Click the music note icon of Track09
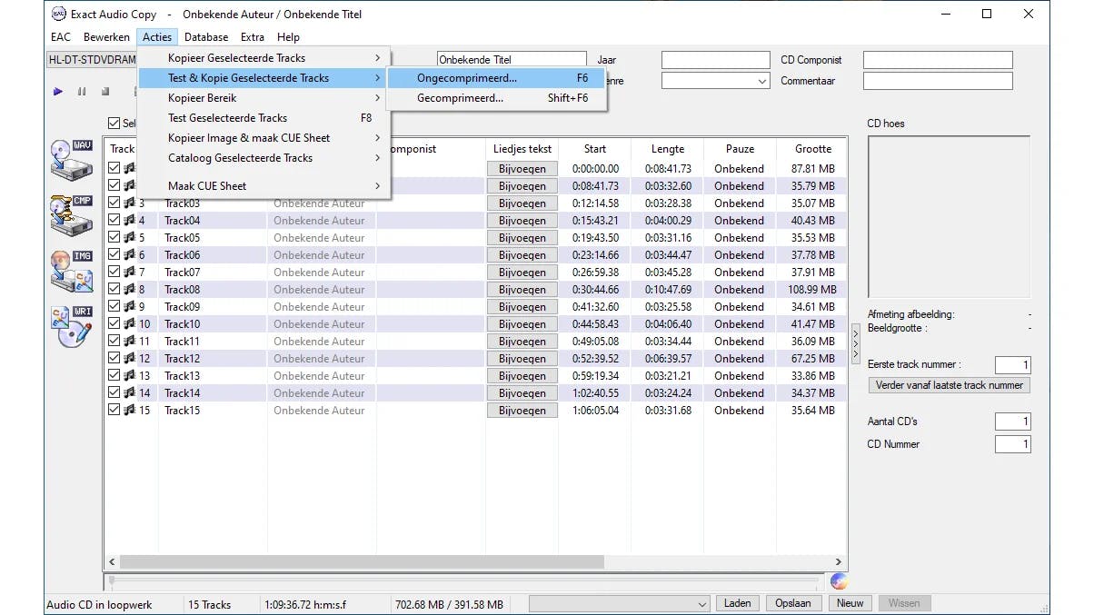Screen dimensions: 1094x615 tap(129, 306)
